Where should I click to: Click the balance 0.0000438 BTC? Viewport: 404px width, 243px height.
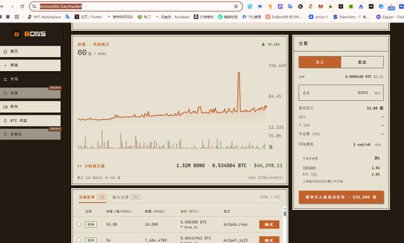pos(358,76)
